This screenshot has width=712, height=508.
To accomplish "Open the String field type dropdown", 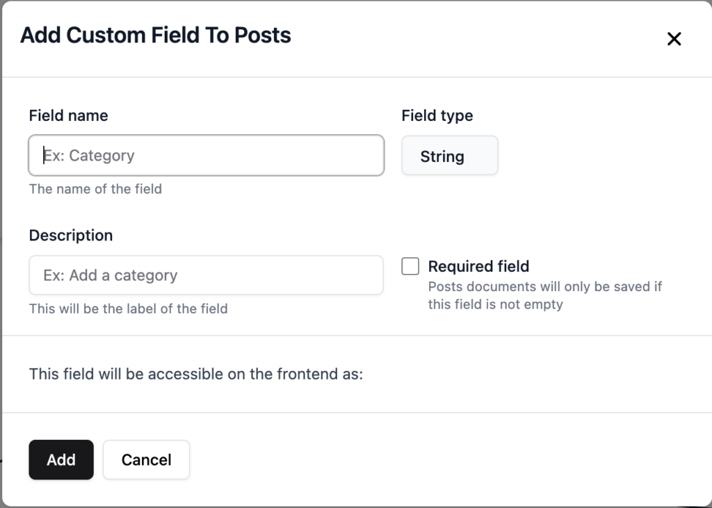I will [x=450, y=156].
